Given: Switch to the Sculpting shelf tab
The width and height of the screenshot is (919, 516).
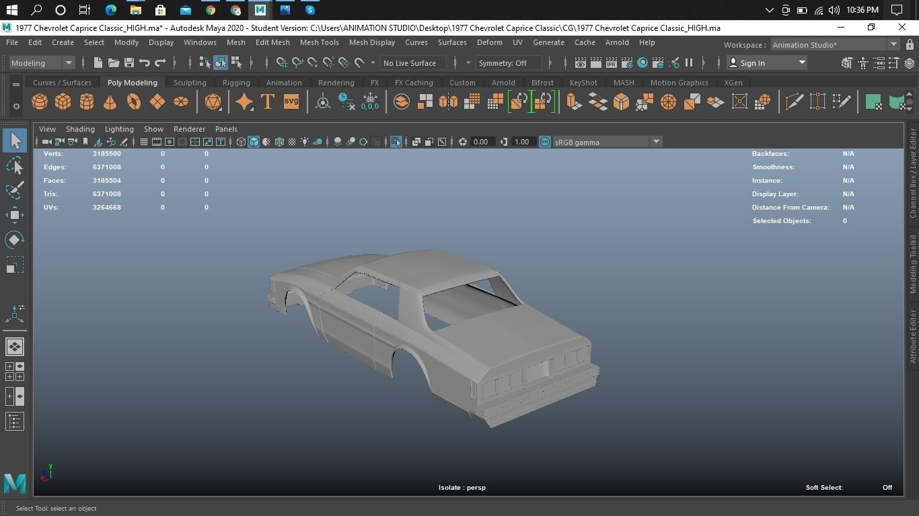Looking at the screenshot, I should (x=190, y=83).
